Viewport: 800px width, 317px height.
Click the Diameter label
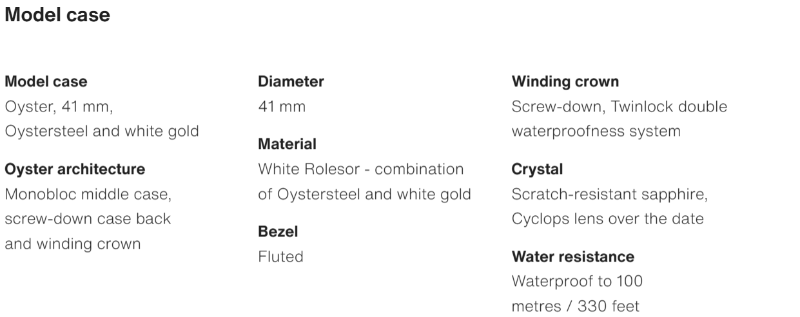(x=291, y=82)
